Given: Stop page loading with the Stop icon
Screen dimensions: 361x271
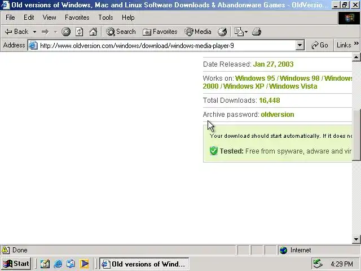Looking at the screenshot, I should click(x=66, y=32).
